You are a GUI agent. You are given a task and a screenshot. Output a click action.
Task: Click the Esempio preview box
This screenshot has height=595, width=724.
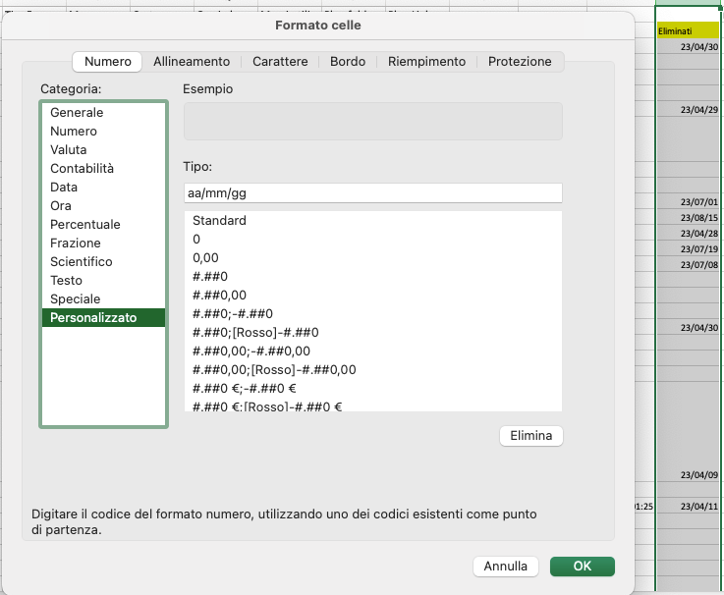[x=373, y=121]
